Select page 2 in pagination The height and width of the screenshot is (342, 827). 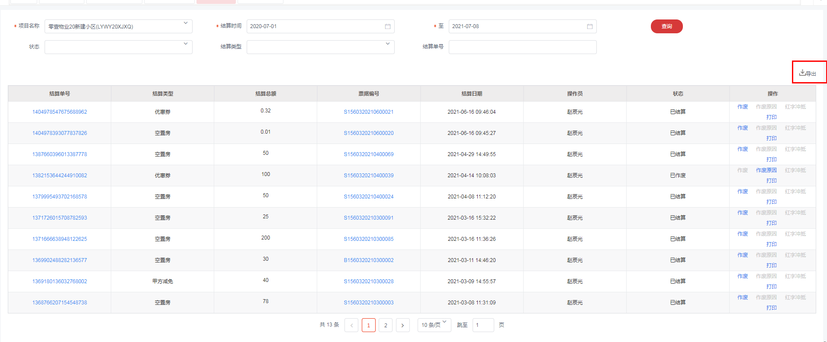coord(386,325)
